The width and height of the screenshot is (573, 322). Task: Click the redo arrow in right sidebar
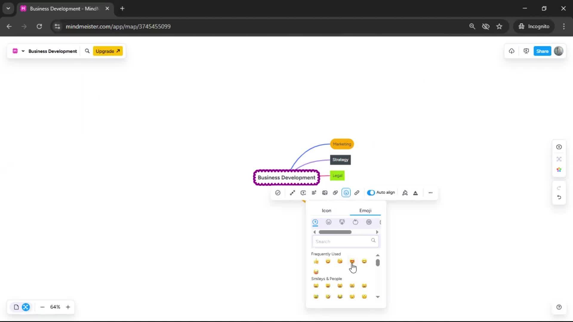559,188
